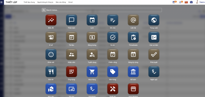Viewport: 205px width, 97px height.
Task: Launch the Các sự kiện app
Action: [154, 37]
